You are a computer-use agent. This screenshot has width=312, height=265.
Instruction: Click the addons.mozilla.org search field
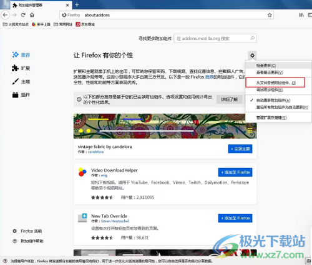pos(215,38)
